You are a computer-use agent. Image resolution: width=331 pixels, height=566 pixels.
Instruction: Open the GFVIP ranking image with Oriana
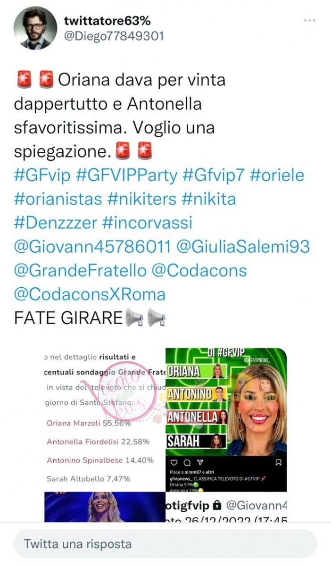pyautogui.click(x=226, y=419)
